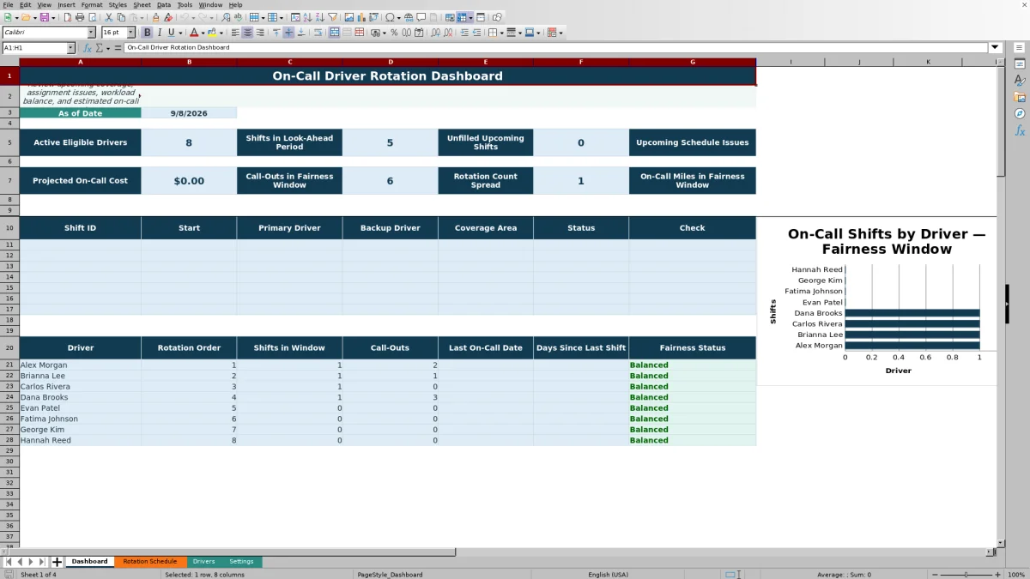Toggle Wrap Text button

pos(318,33)
